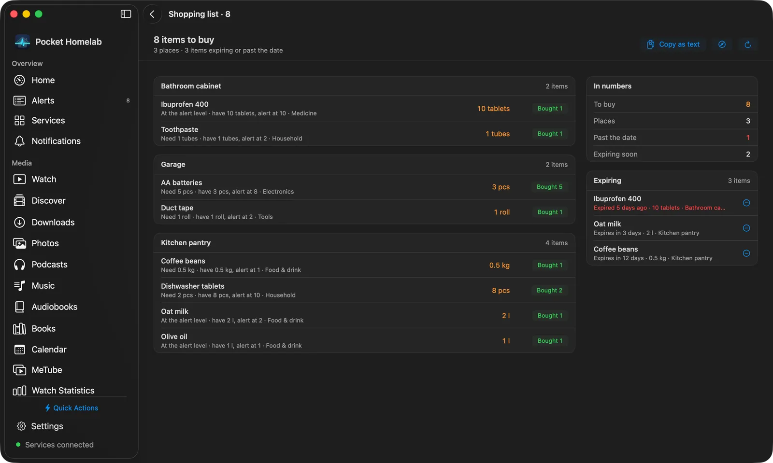This screenshot has width=773, height=463.
Task: Go back with the chevron button
Action: tap(152, 14)
